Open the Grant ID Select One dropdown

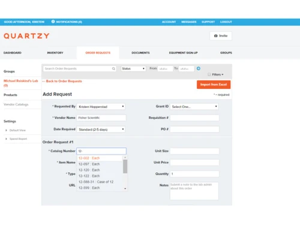194,107
